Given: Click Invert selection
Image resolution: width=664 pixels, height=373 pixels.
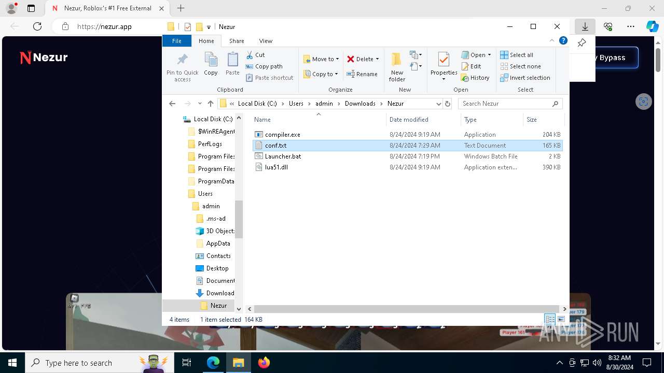Looking at the screenshot, I should [x=525, y=78].
